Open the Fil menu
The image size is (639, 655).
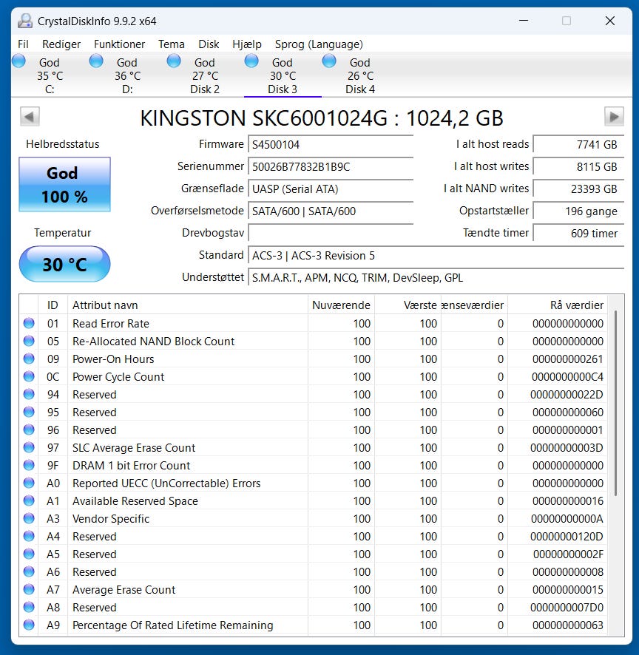click(x=24, y=44)
